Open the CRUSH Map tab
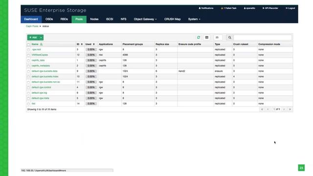Viewport: 313px width, 176px height. coord(172,19)
